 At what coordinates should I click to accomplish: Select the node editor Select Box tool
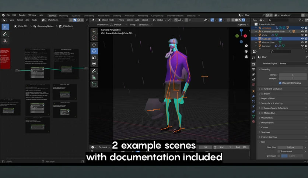[5, 26]
